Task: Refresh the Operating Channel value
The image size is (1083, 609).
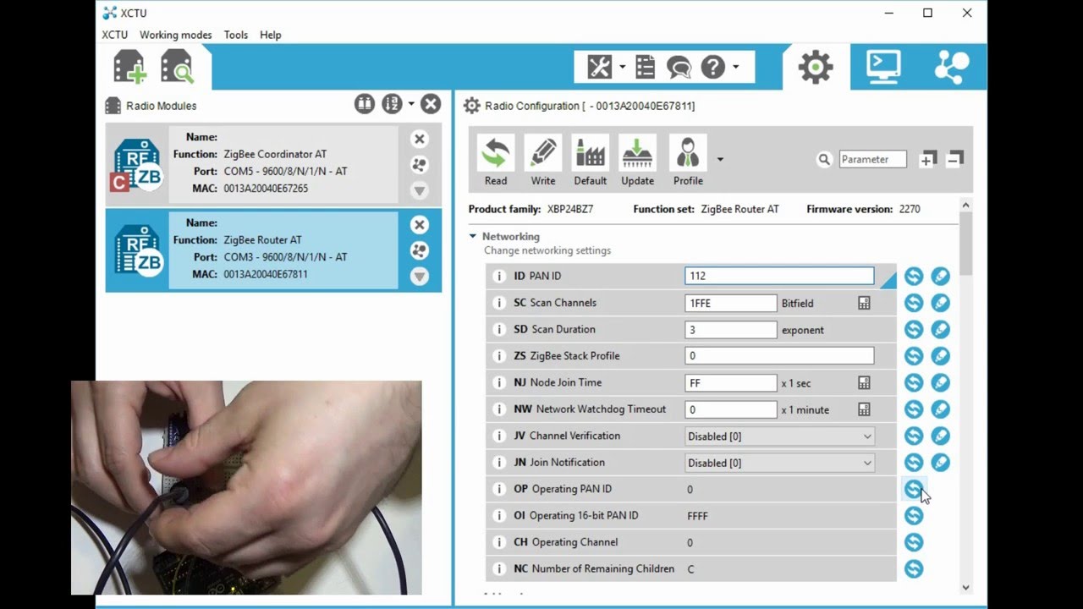Action: (x=914, y=542)
